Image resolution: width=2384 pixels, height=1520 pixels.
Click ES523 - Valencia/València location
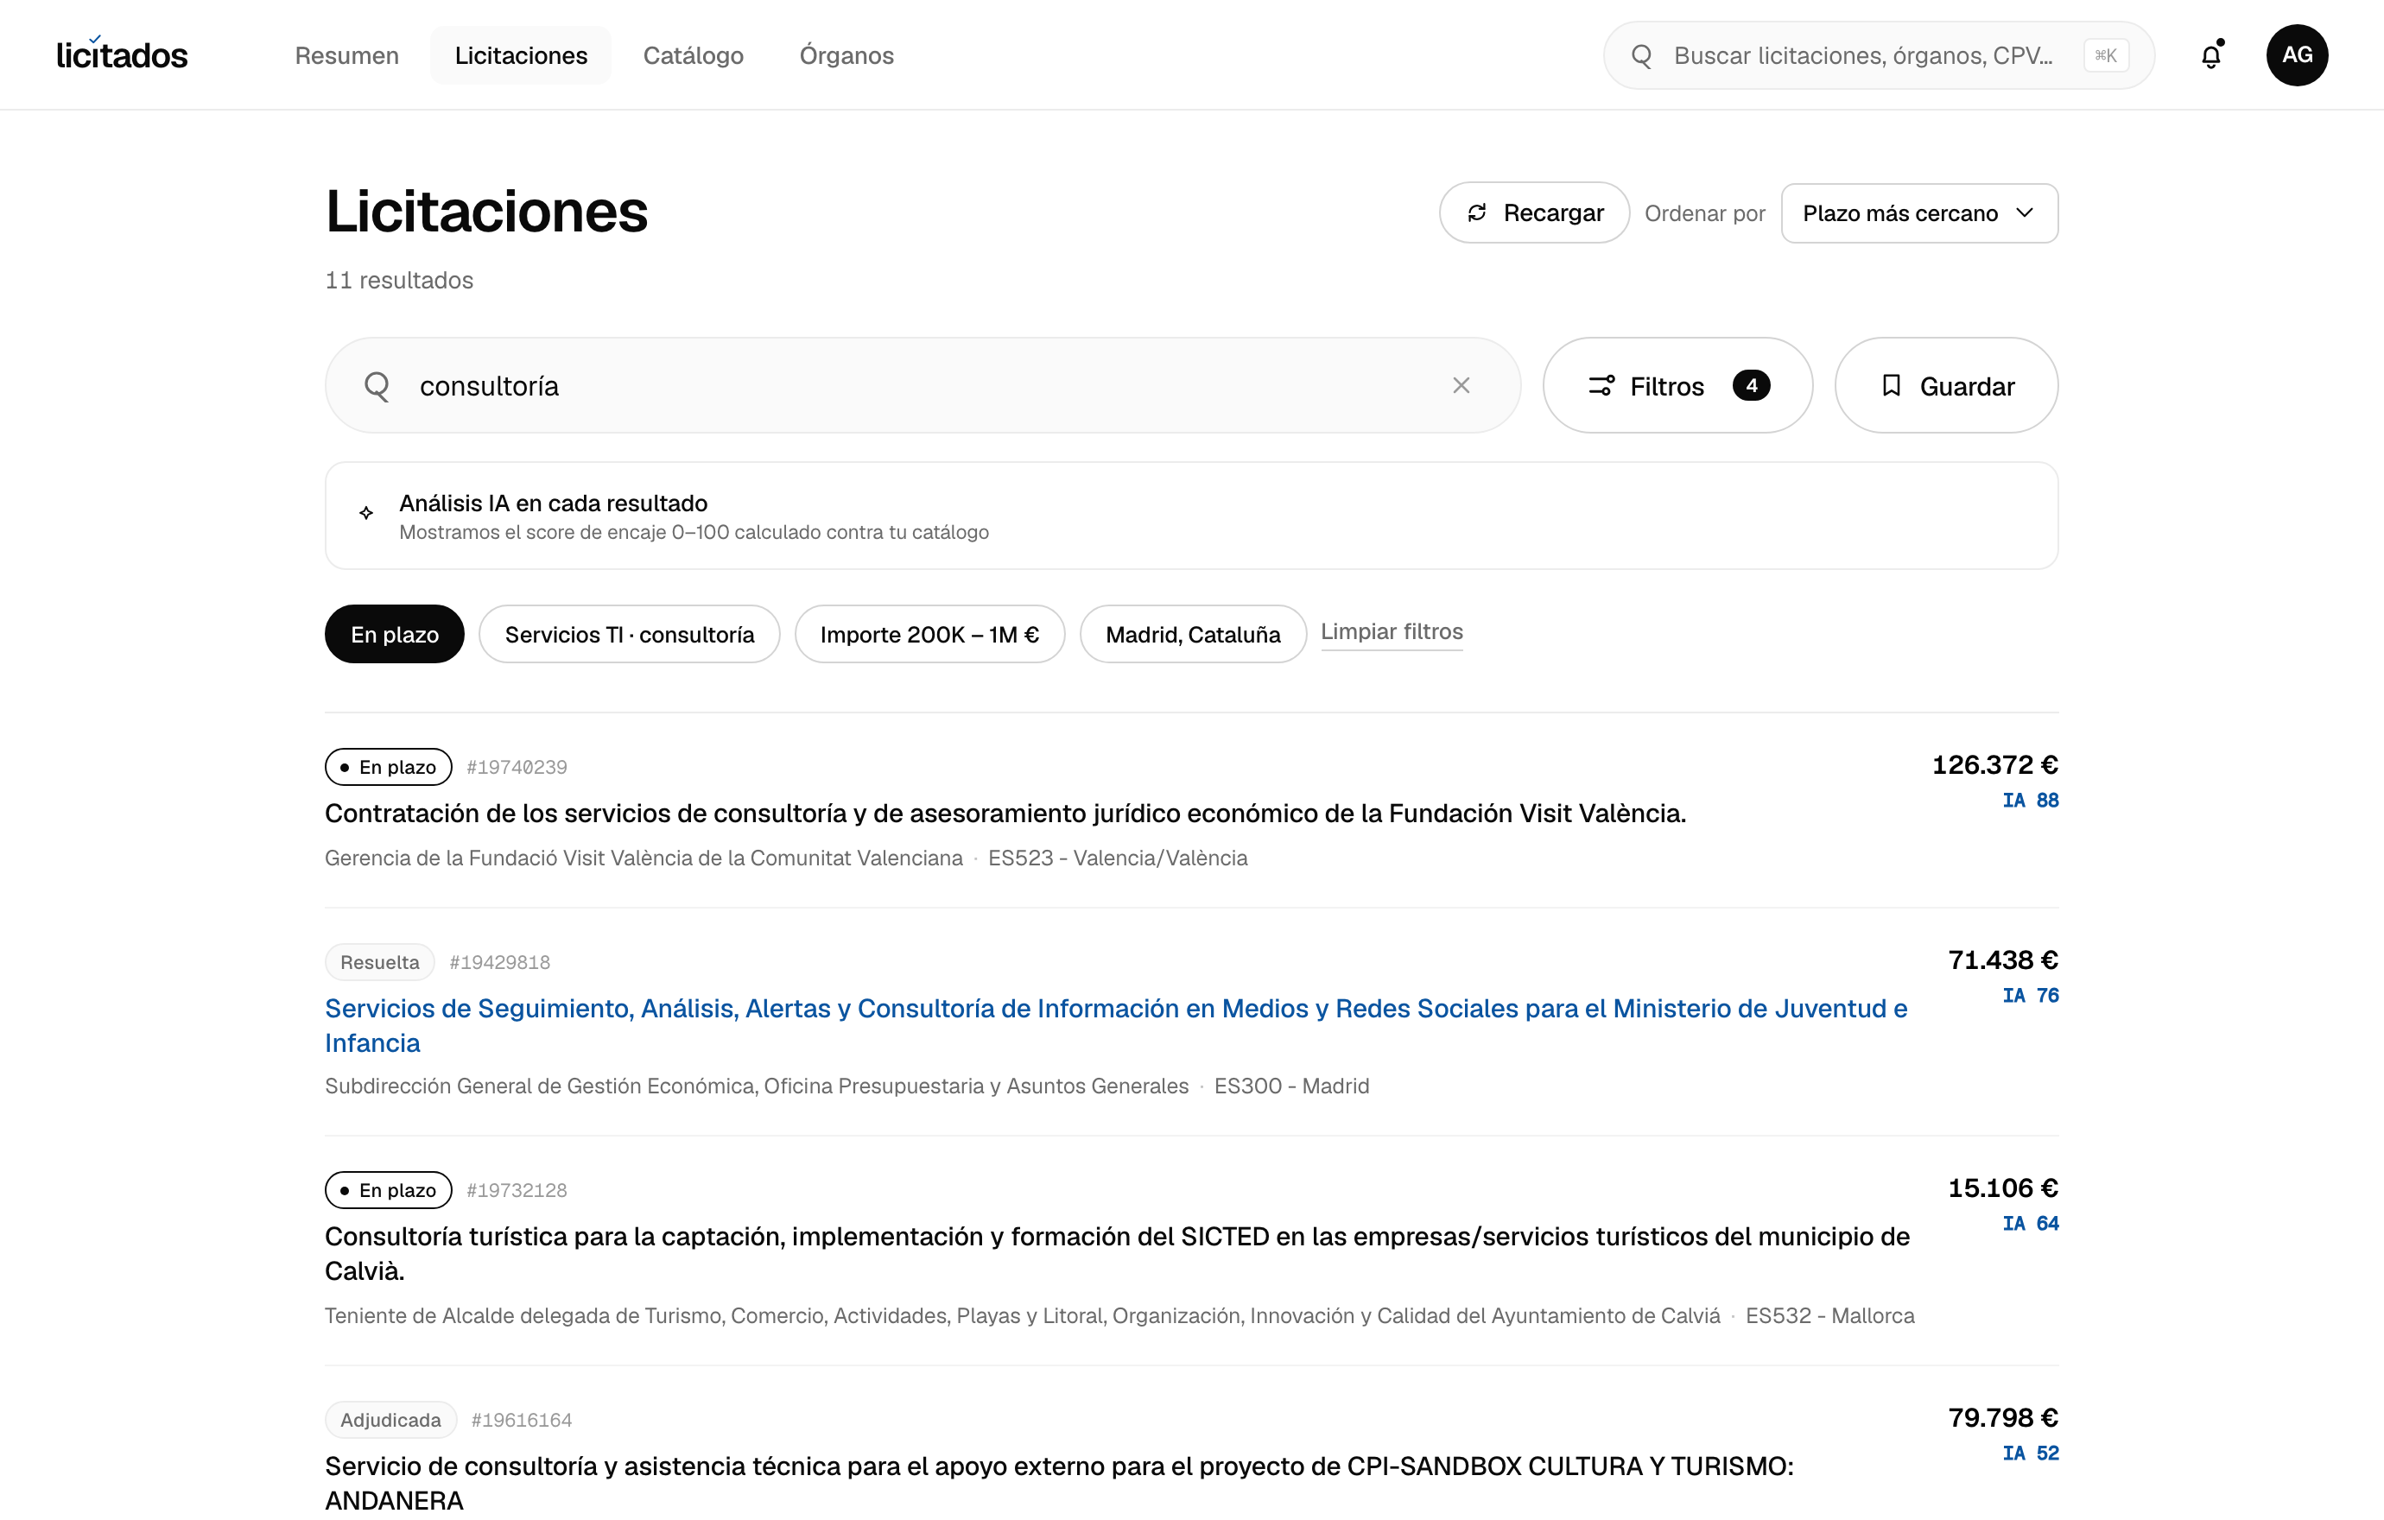1118,858
